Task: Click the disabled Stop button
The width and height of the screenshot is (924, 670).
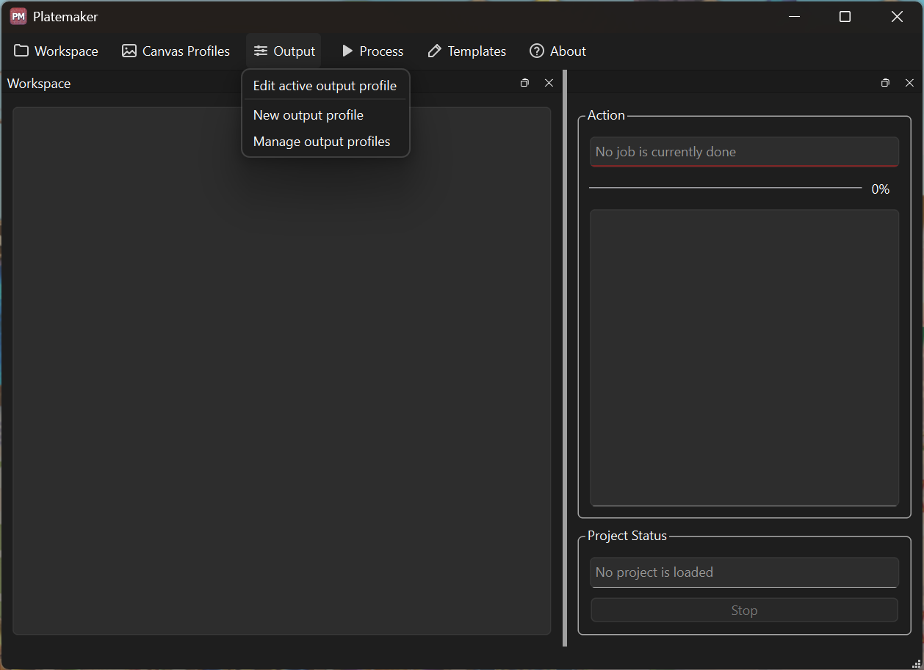Action: pyautogui.click(x=744, y=611)
